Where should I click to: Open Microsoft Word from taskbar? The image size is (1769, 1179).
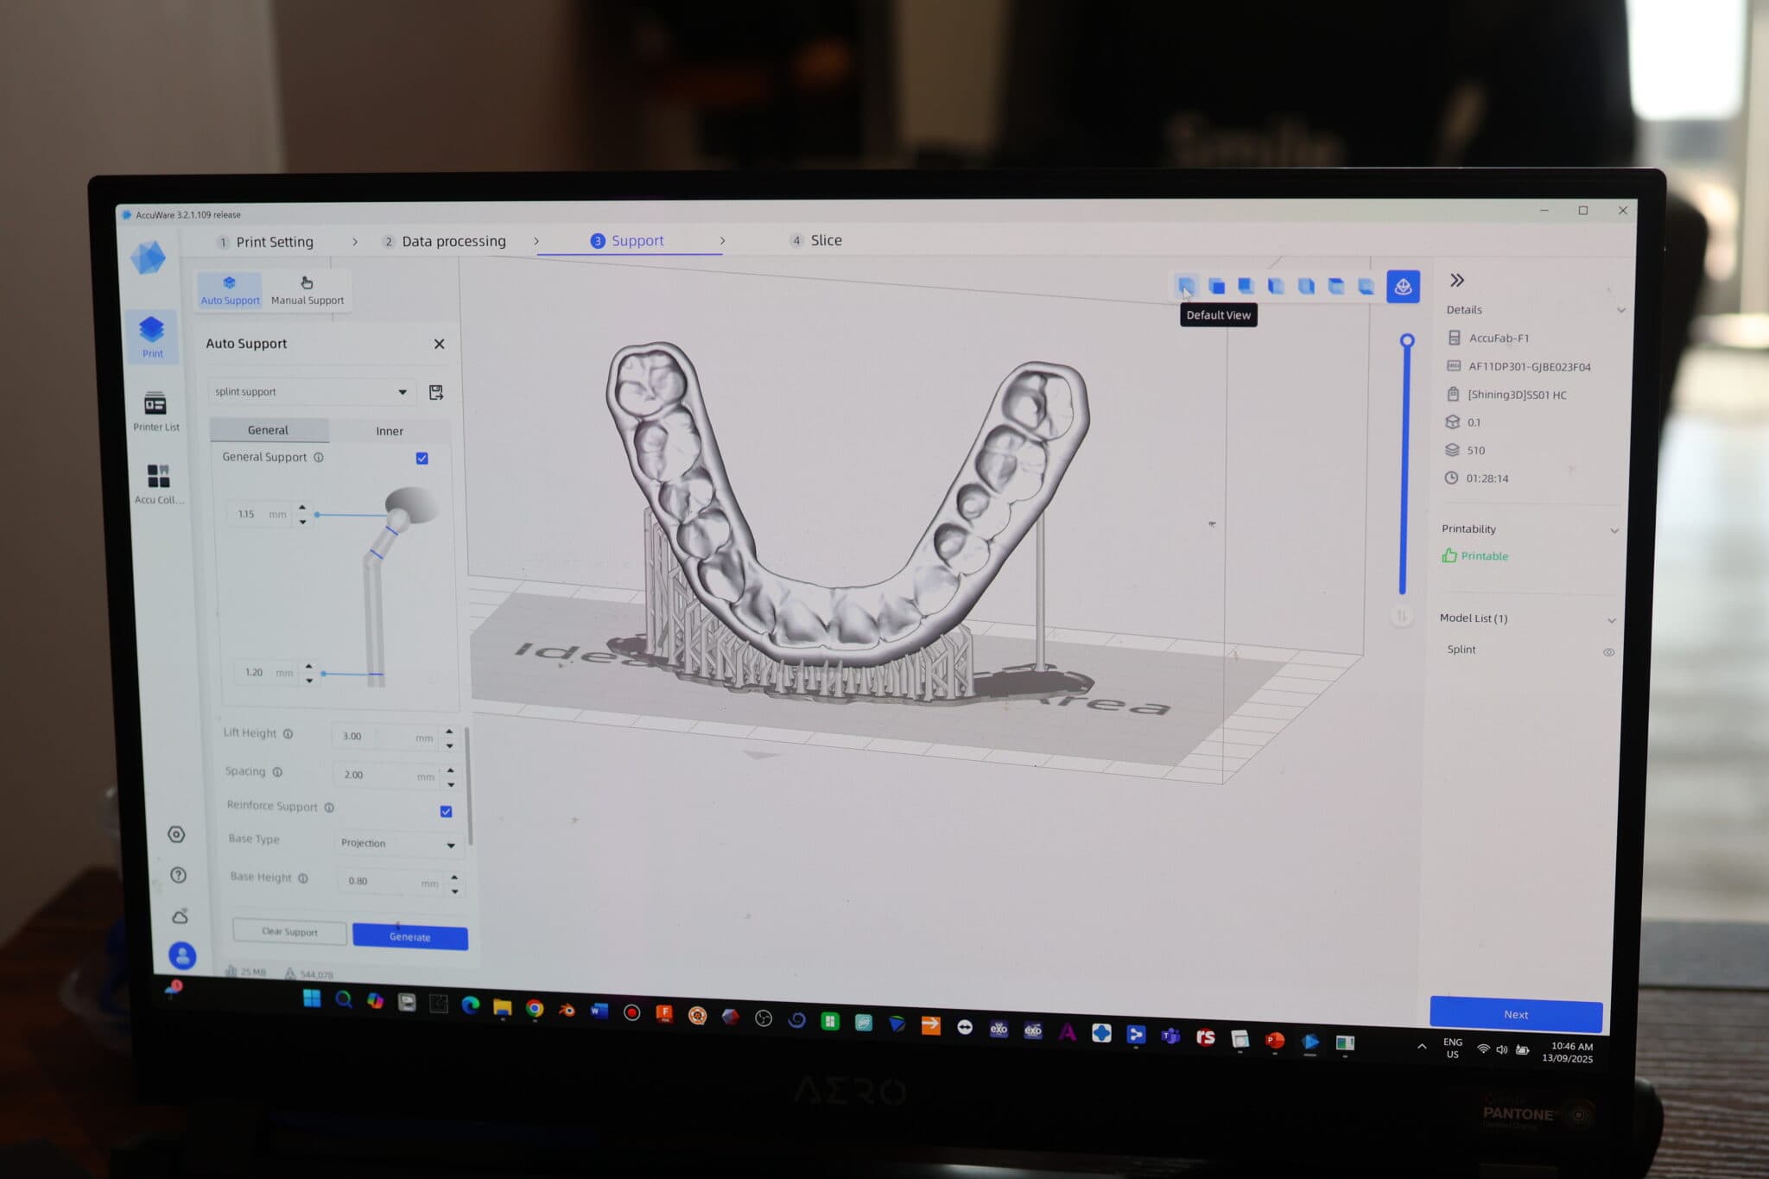tap(599, 1011)
